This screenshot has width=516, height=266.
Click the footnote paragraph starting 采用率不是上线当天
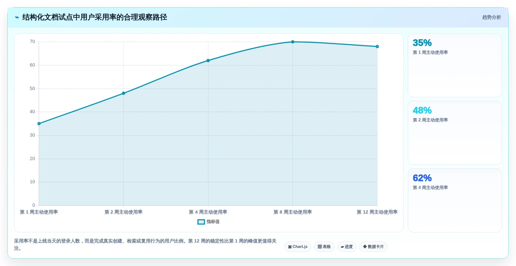145,245
